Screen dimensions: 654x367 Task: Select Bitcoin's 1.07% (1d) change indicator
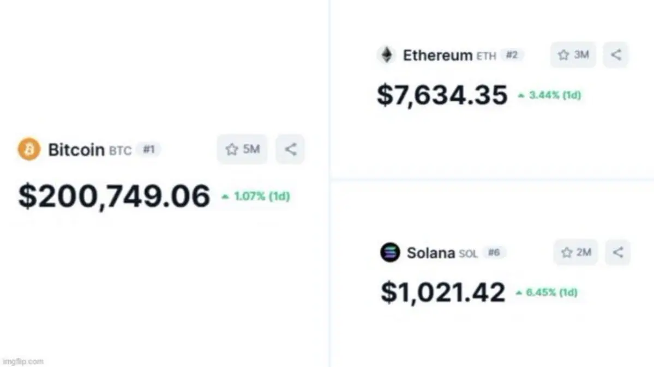click(x=256, y=197)
